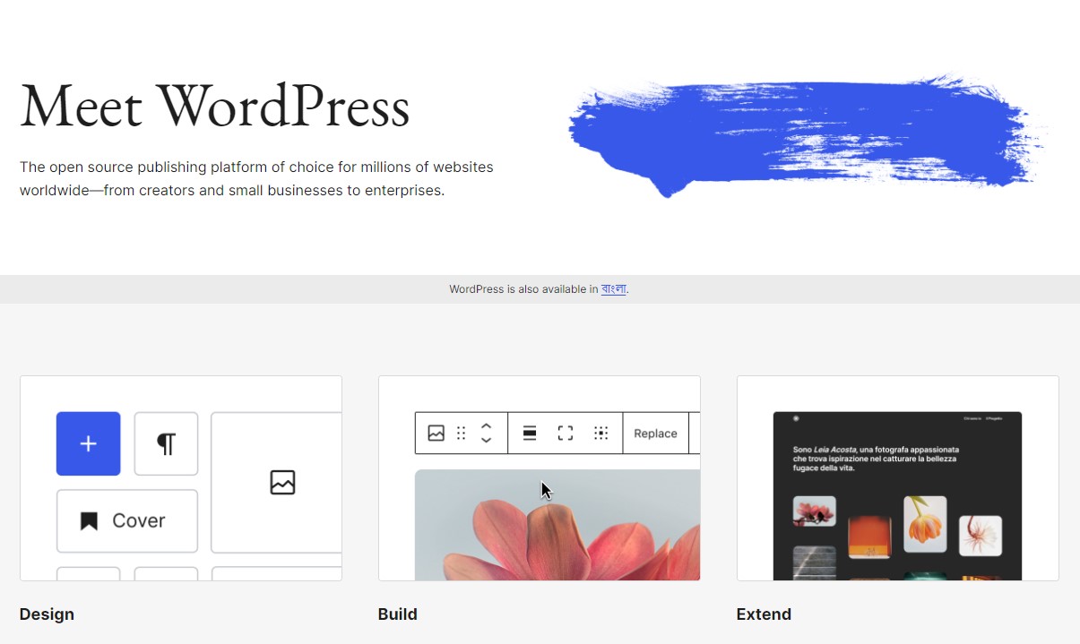This screenshot has height=644, width=1080.
Task: Choose the Cover block with bookmark icon
Action: (x=126, y=520)
